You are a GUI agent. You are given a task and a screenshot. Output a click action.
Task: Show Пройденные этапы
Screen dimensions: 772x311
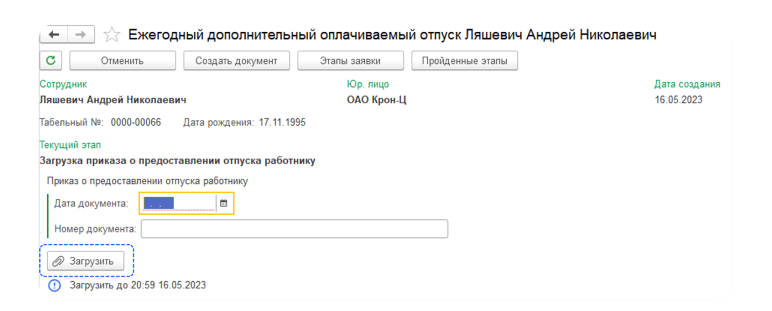tap(464, 61)
